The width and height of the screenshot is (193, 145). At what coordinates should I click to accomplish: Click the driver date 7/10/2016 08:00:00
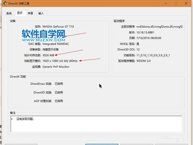(x=149, y=38)
